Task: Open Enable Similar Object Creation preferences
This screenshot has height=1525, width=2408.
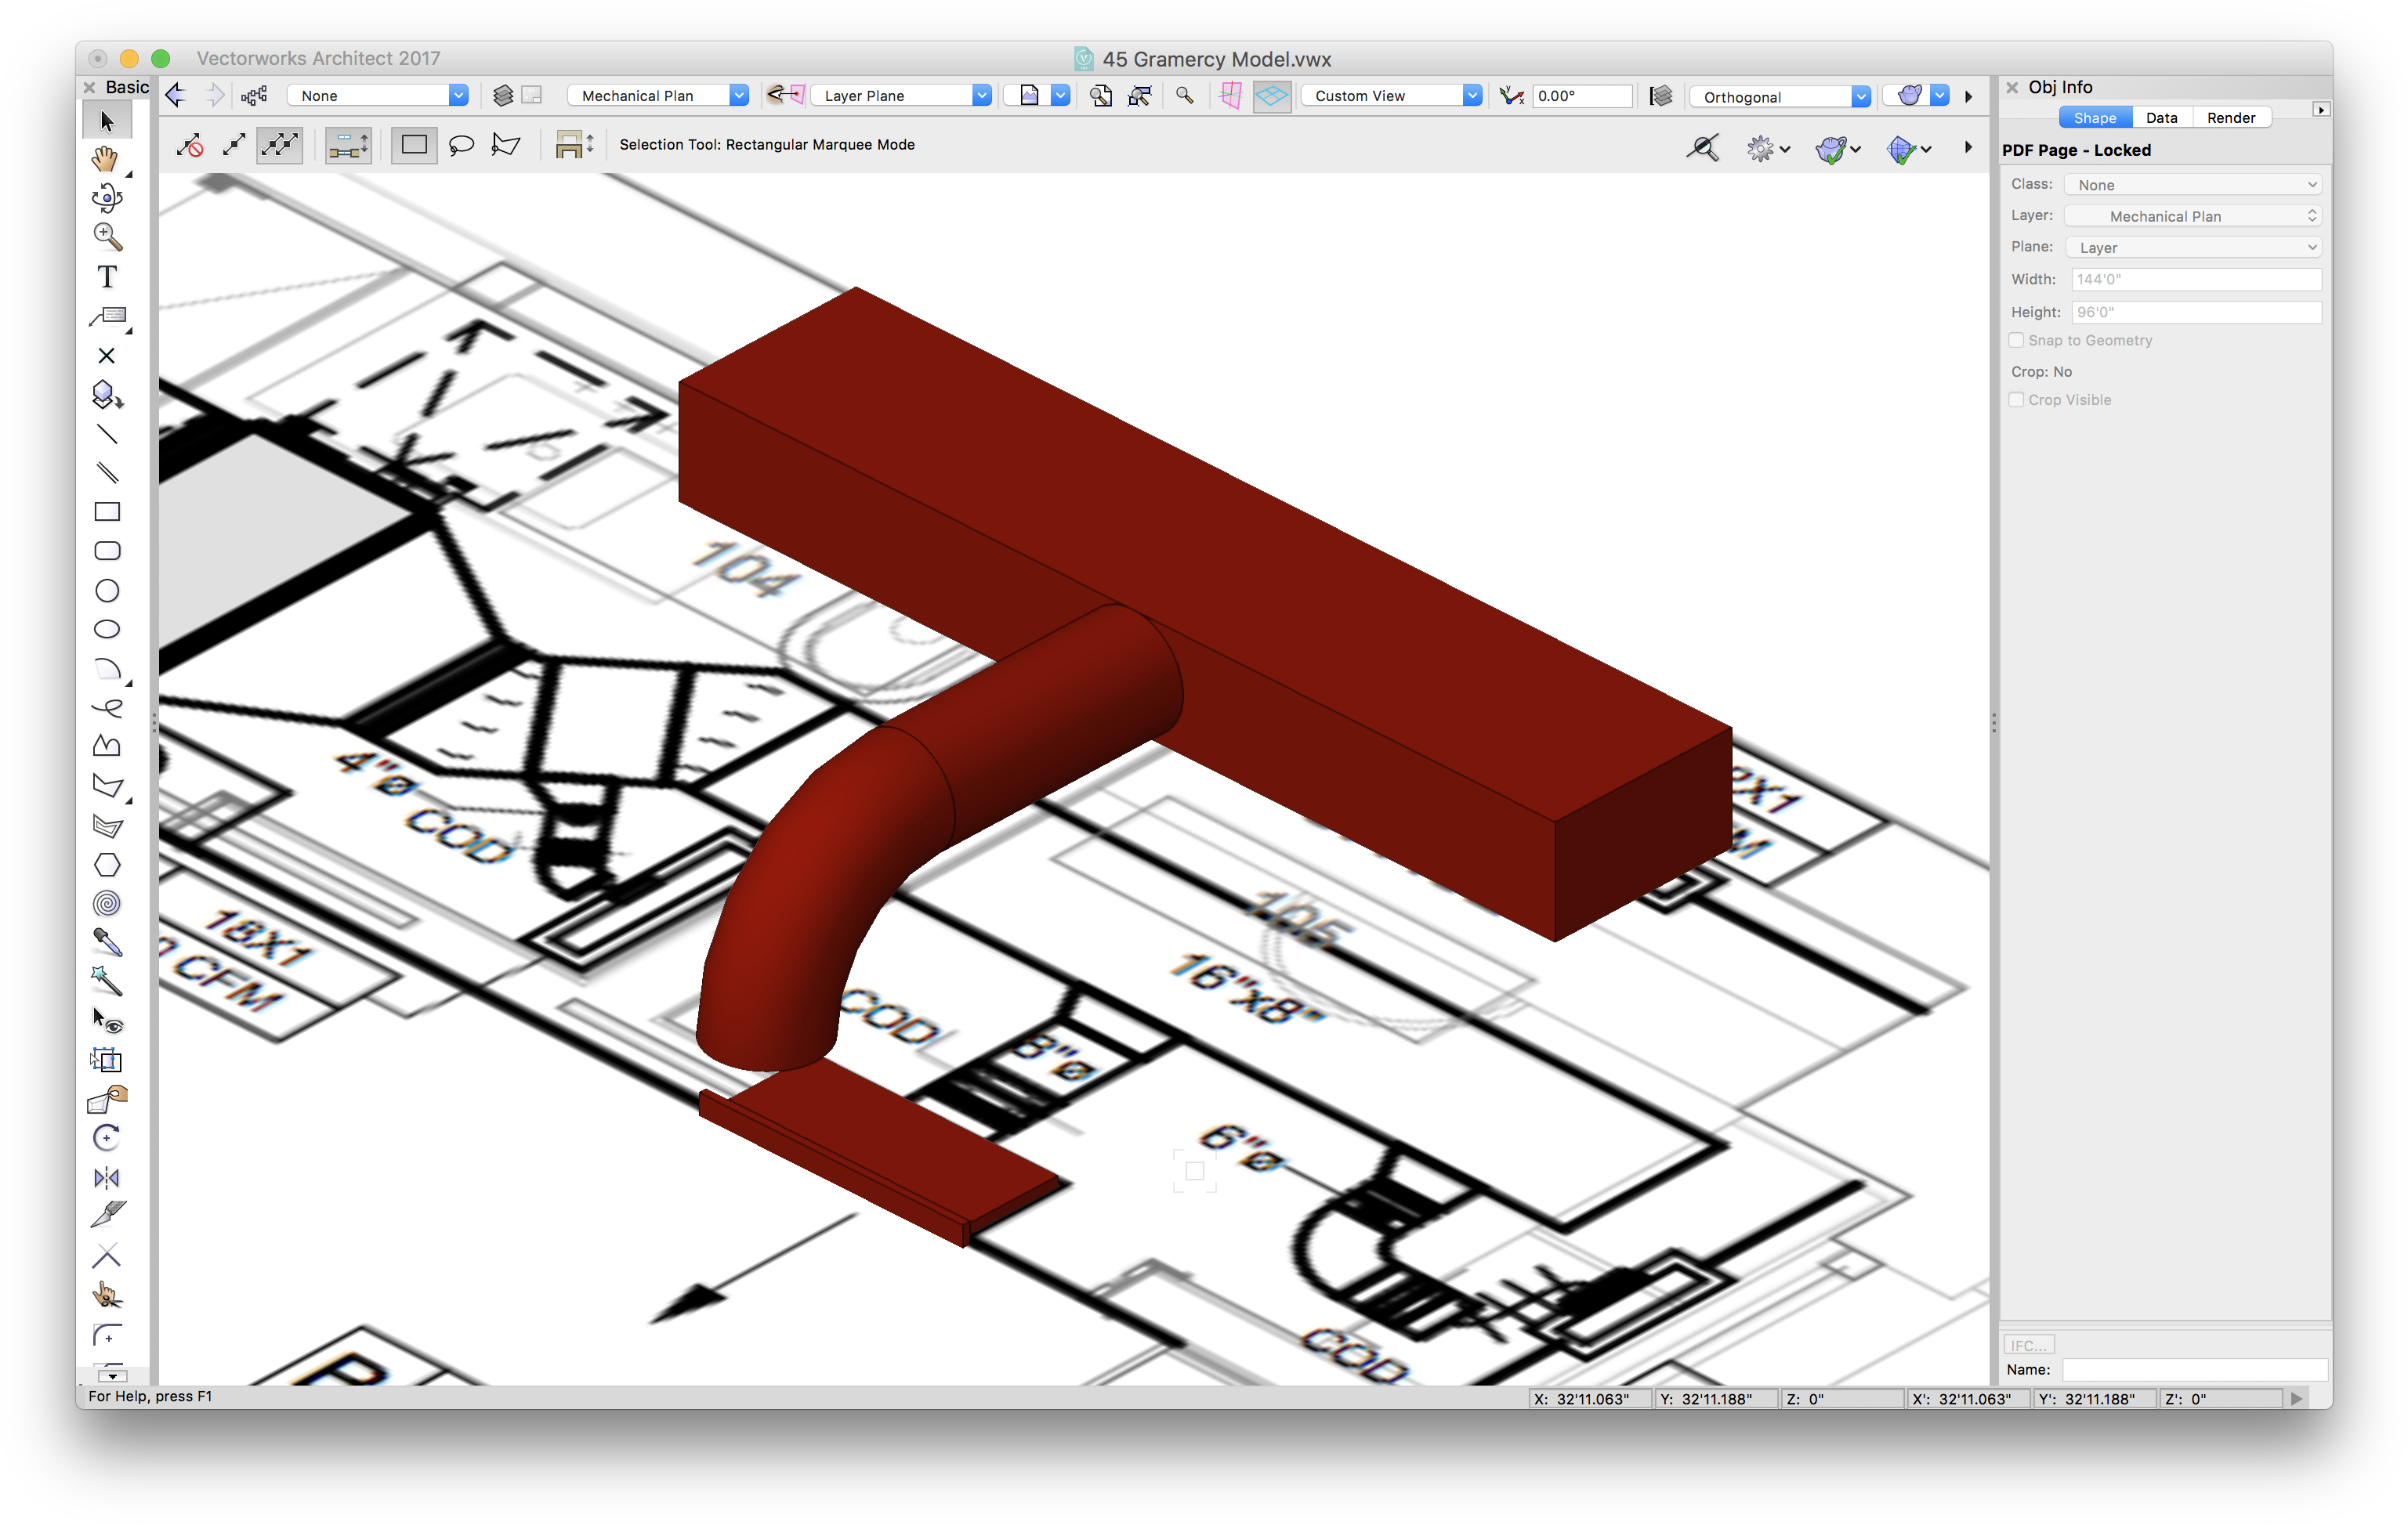Action: 574,146
